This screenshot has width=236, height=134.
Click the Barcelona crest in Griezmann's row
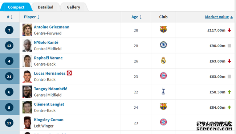point(163,29)
